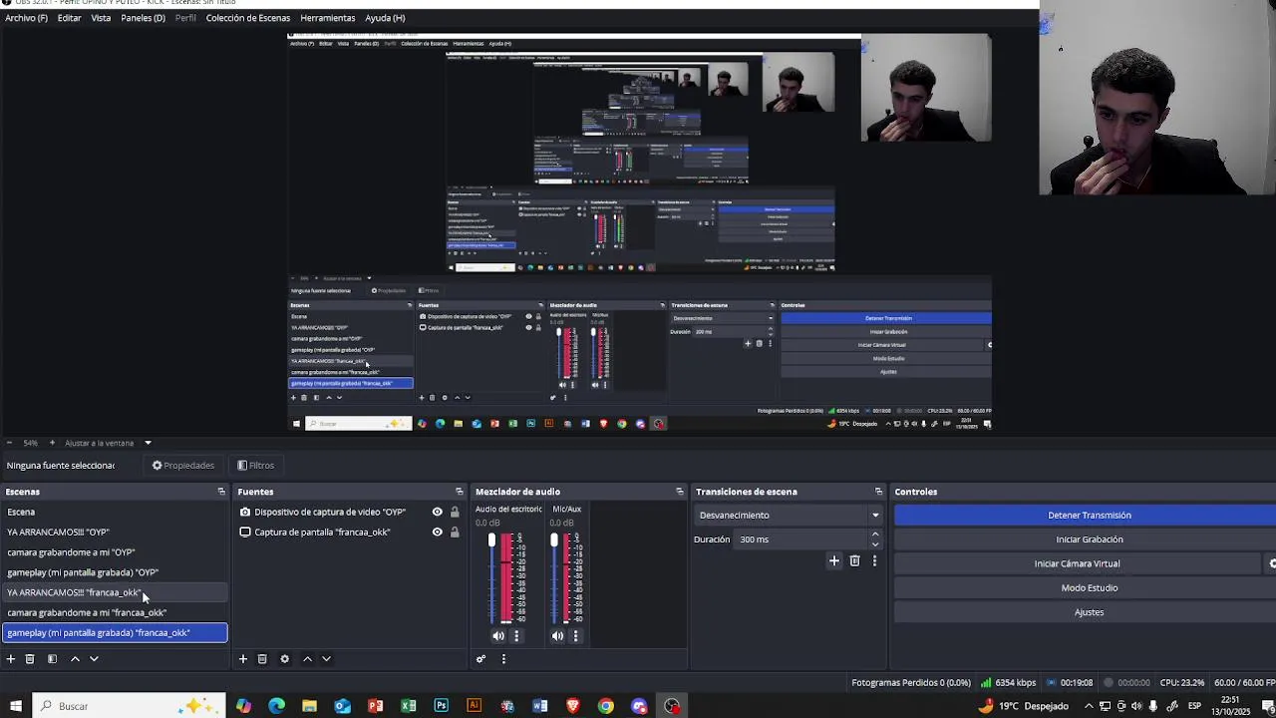Click the monitor icon of Captura de pantalla
The height and width of the screenshot is (718, 1276).
245,533
